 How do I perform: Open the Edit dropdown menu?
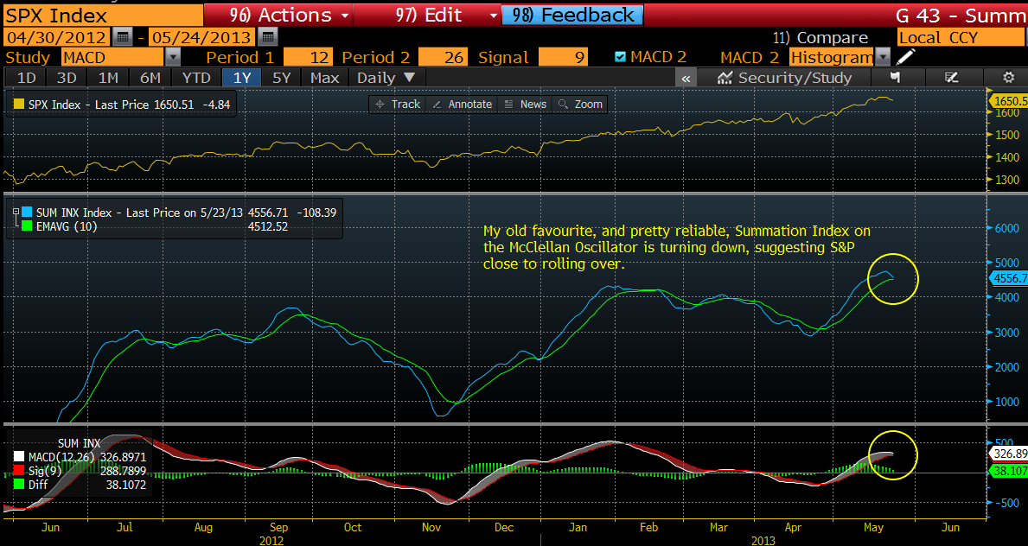(427, 15)
